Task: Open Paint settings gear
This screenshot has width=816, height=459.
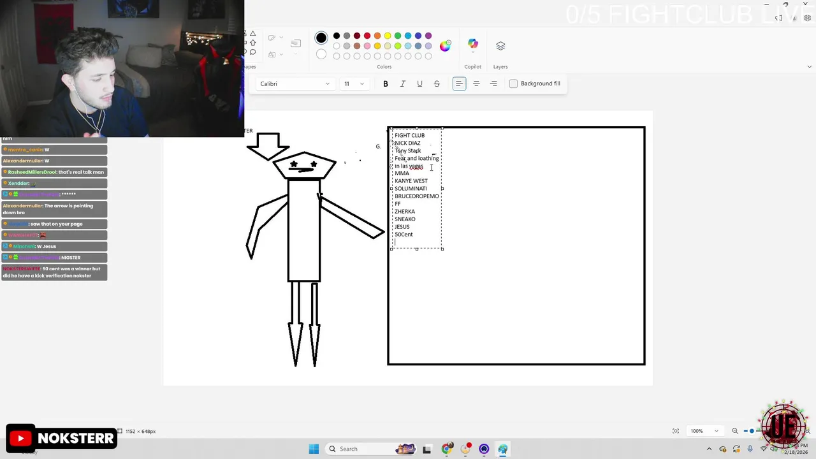Action: [808, 18]
